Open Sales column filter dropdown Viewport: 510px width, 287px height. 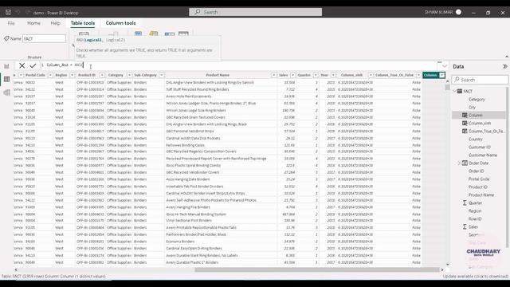click(x=292, y=75)
